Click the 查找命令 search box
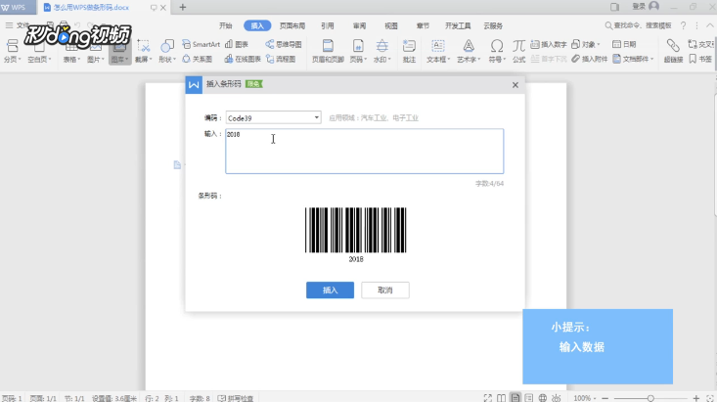 point(639,26)
